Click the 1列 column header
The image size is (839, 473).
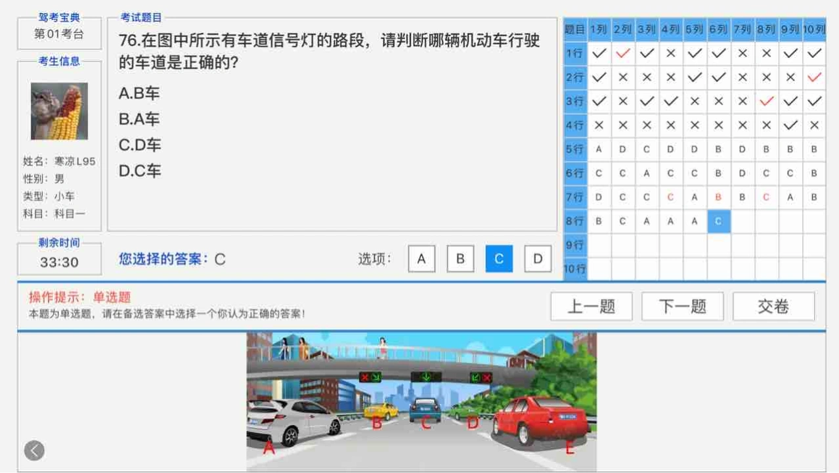598,30
